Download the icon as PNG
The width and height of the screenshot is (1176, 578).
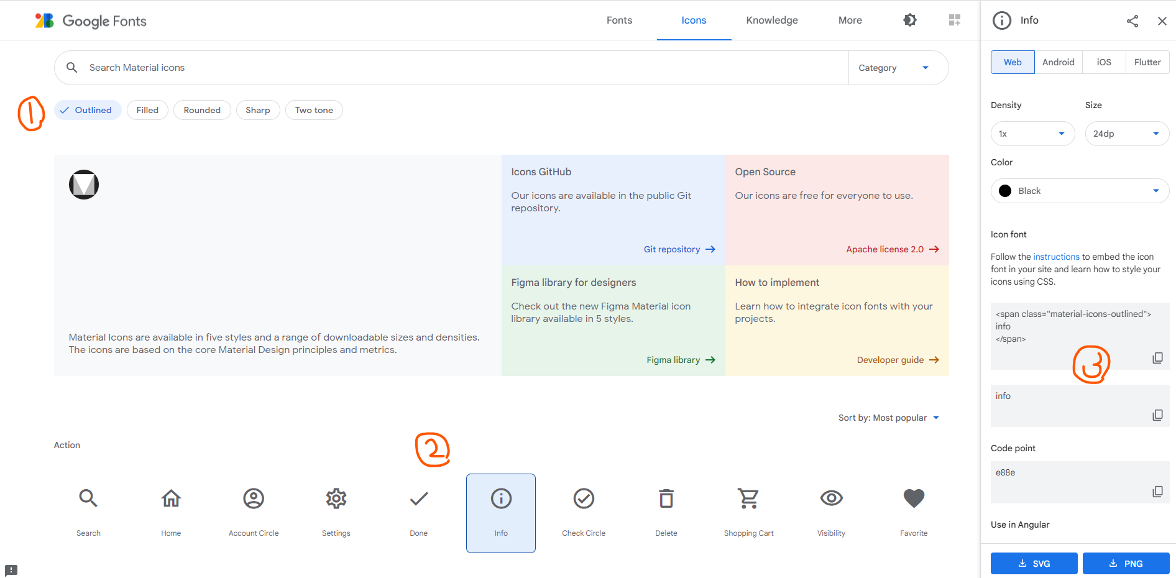coord(1126,564)
